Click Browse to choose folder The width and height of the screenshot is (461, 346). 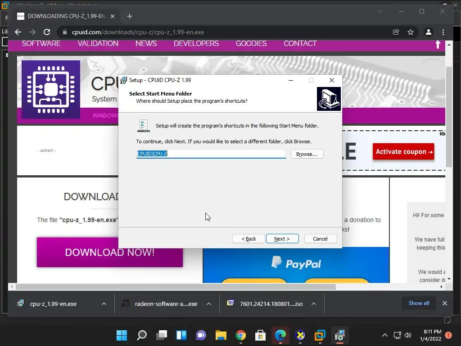pos(307,154)
